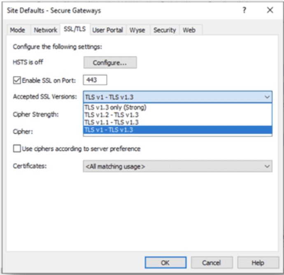Screen dimensions: 284x275
Task: Collapse the Accepted SSL Versions dropdown
Action: (x=178, y=97)
